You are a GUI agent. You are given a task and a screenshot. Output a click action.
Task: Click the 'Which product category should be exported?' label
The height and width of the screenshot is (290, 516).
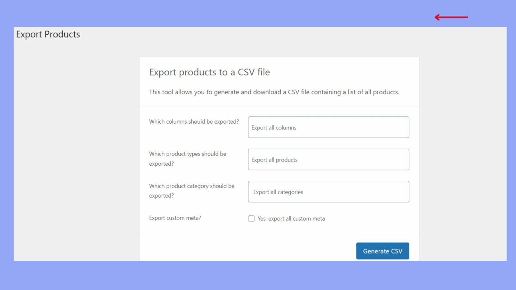click(x=192, y=191)
